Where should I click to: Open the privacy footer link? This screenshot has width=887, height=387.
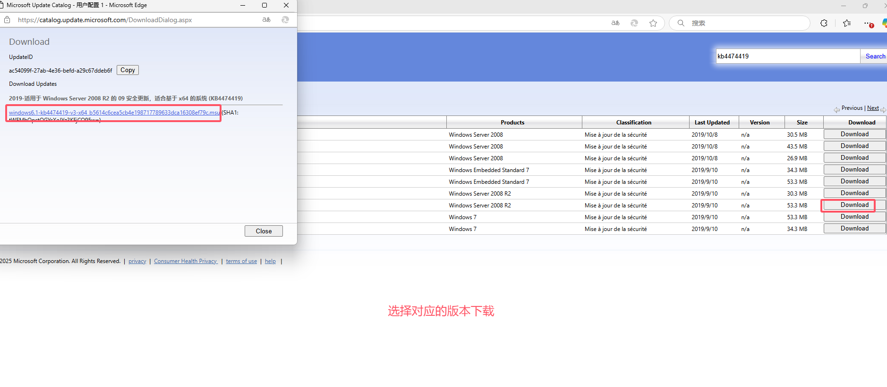(137, 261)
